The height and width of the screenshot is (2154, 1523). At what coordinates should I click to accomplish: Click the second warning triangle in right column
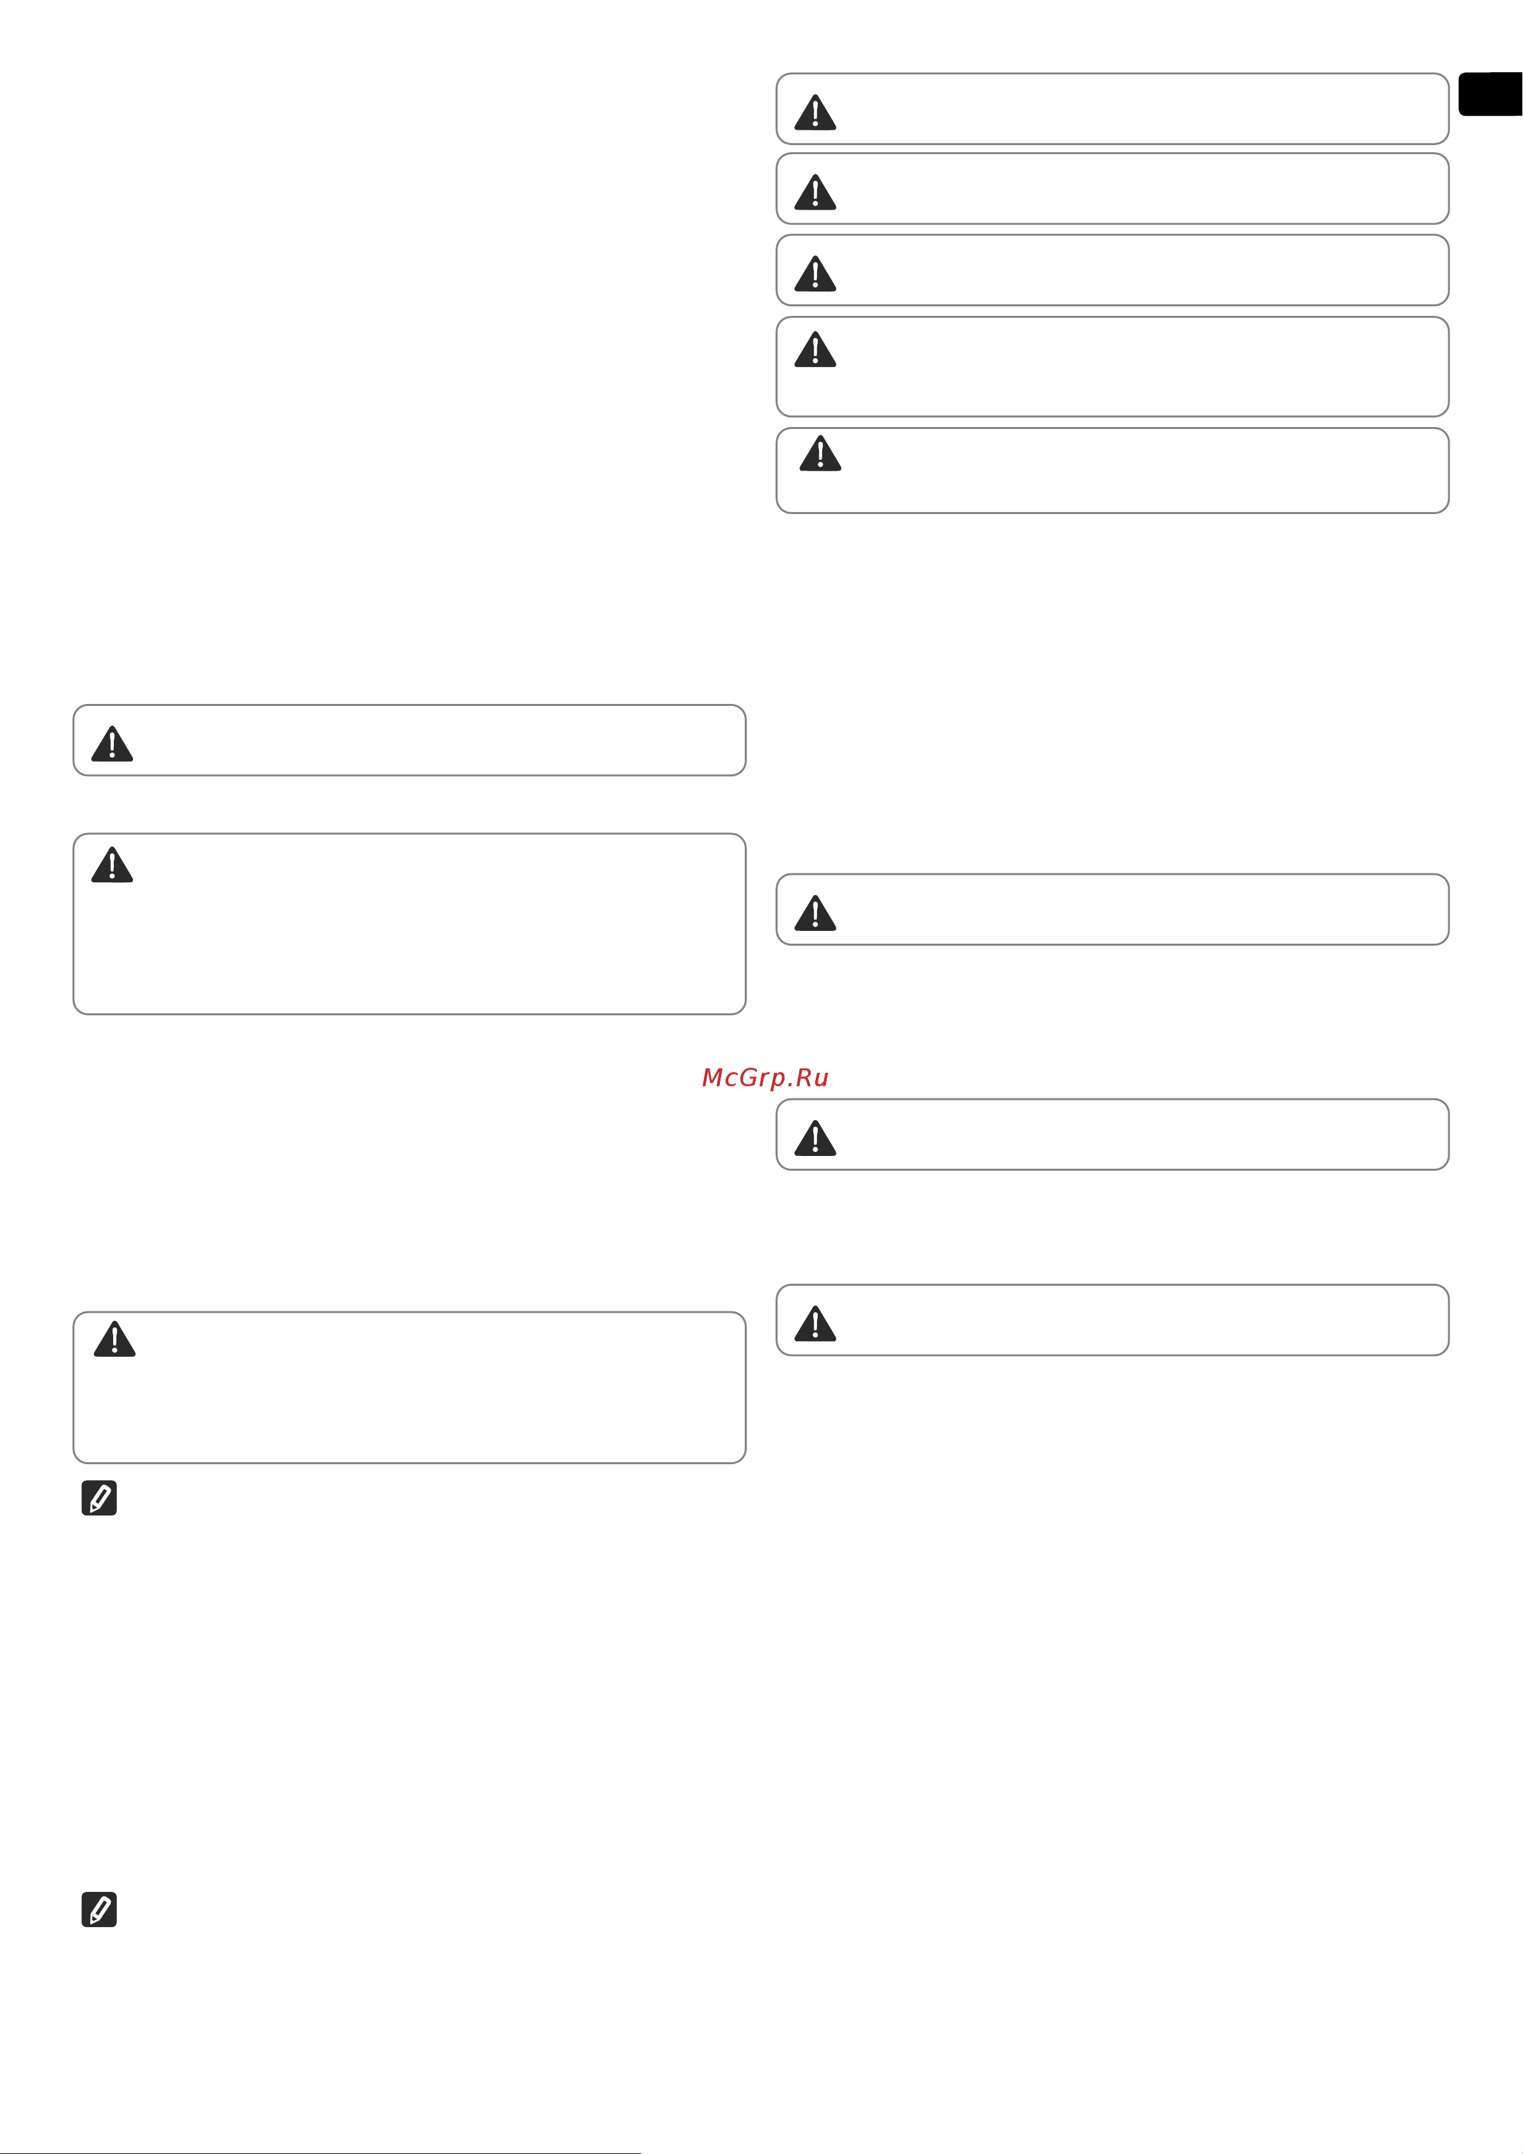815,192
